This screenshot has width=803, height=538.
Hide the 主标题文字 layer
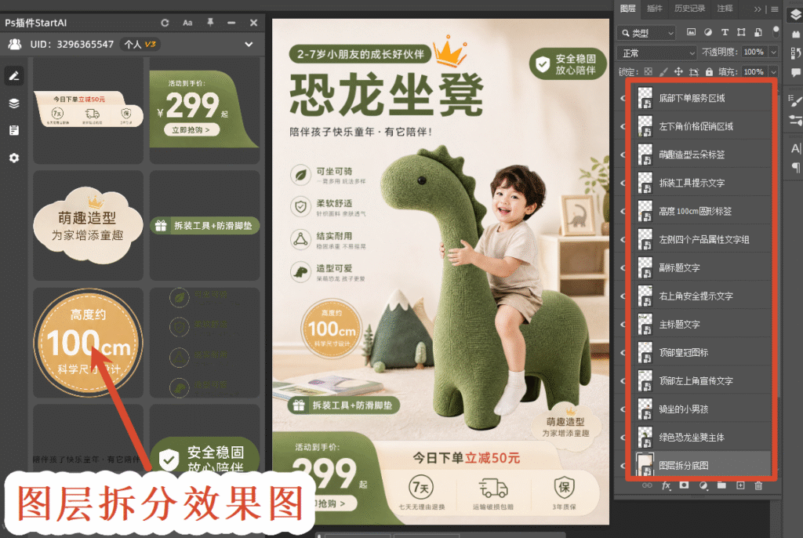click(623, 325)
